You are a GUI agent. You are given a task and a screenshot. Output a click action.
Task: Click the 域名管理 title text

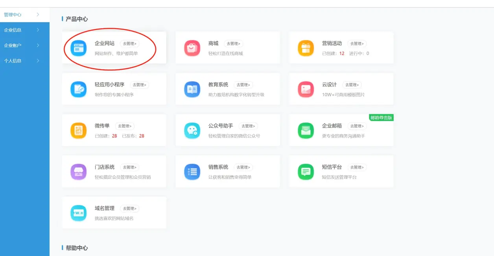point(105,208)
